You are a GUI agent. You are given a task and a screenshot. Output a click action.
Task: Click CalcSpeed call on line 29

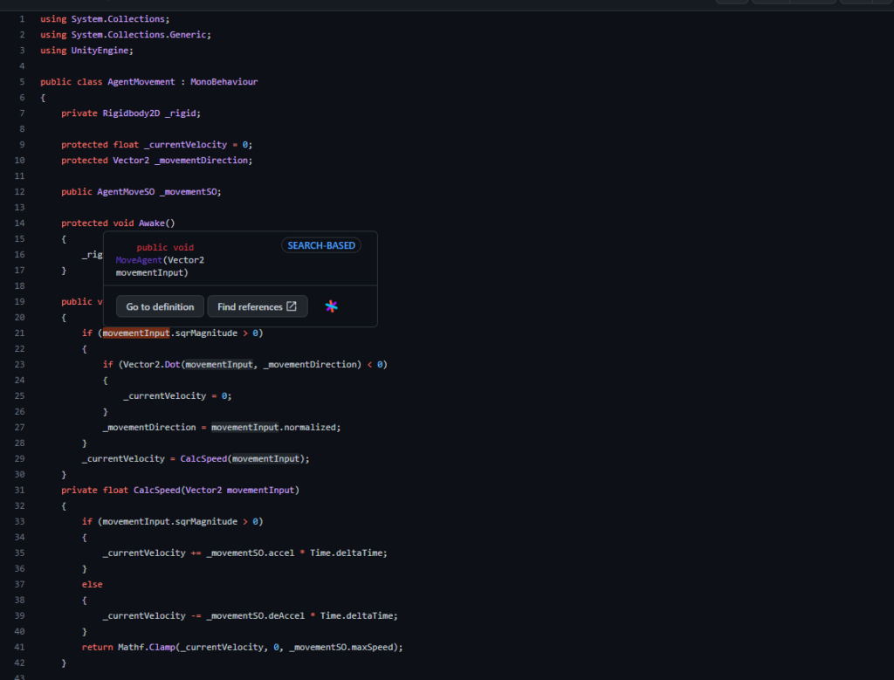point(203,458)
